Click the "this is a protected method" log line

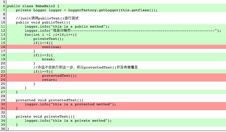(x=70, y=104)
